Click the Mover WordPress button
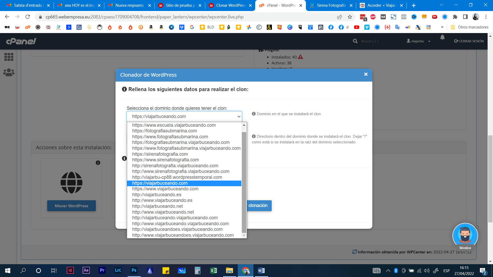Viewport: 493px width, 277px height. pos(71,206)
